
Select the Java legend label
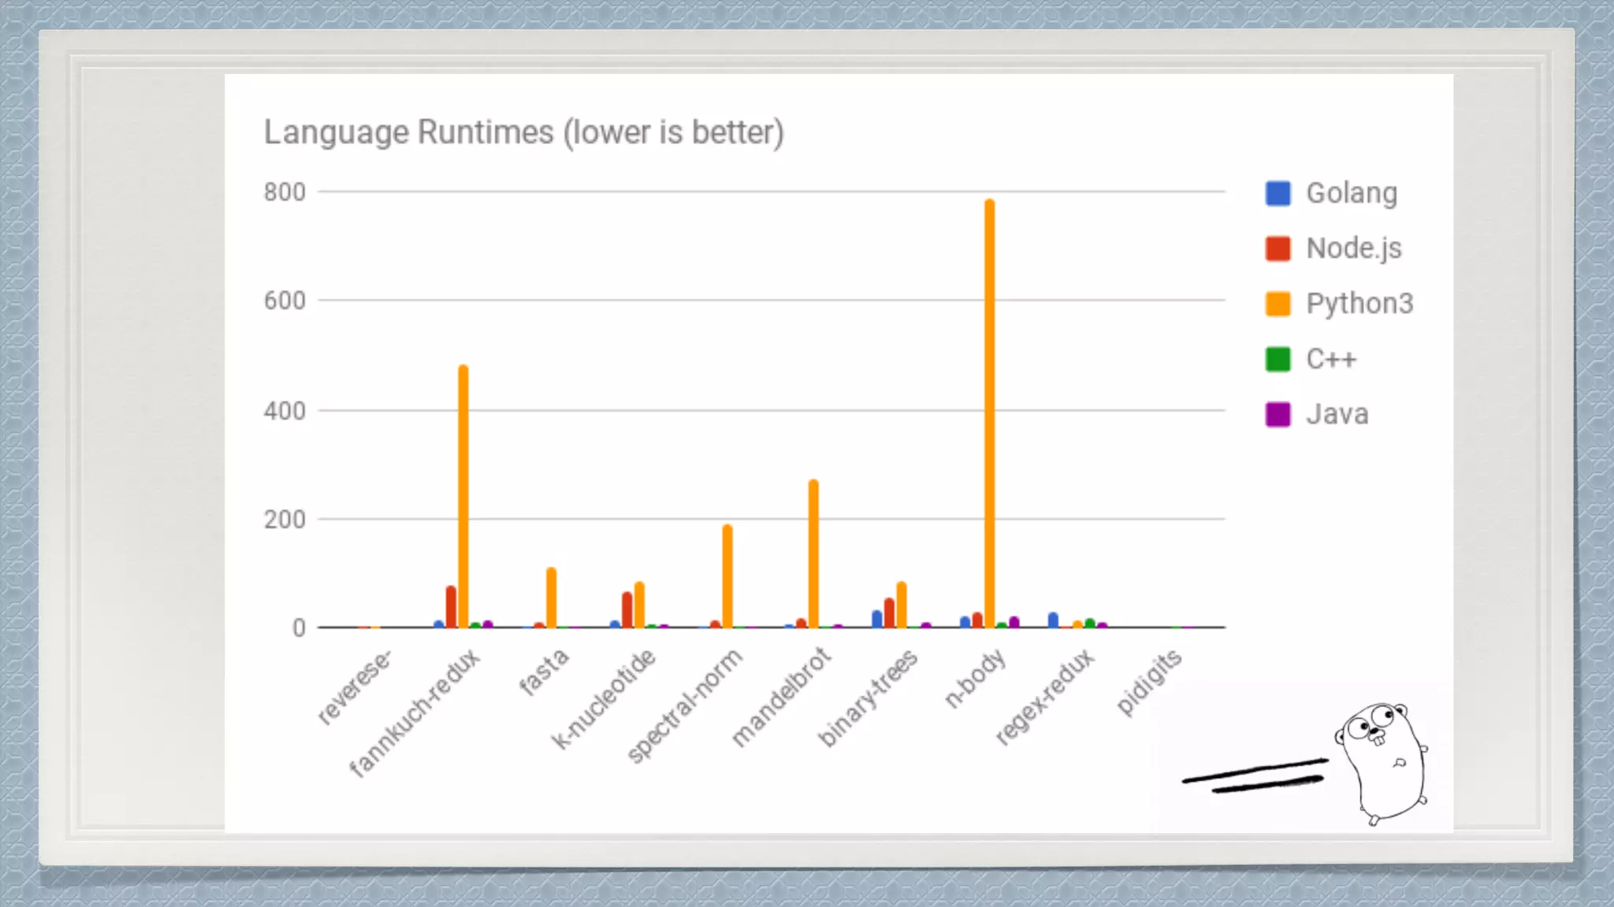pyautogui.click(x=1337, y=414)
